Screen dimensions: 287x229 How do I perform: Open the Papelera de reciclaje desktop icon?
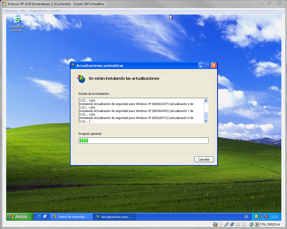17,24
